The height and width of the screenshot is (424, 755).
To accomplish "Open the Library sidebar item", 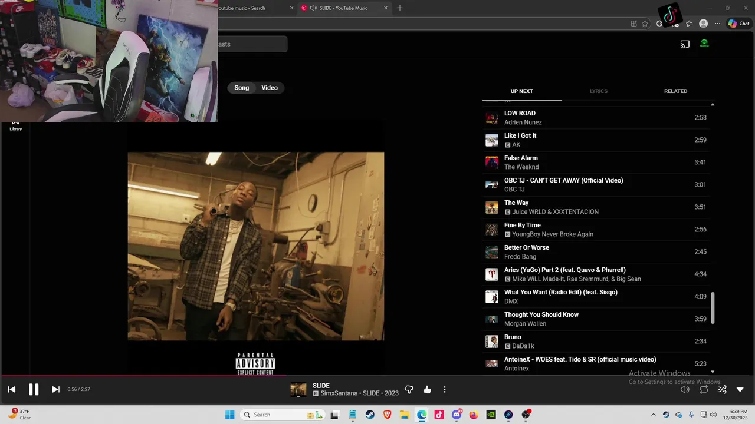I will (15, 126).
